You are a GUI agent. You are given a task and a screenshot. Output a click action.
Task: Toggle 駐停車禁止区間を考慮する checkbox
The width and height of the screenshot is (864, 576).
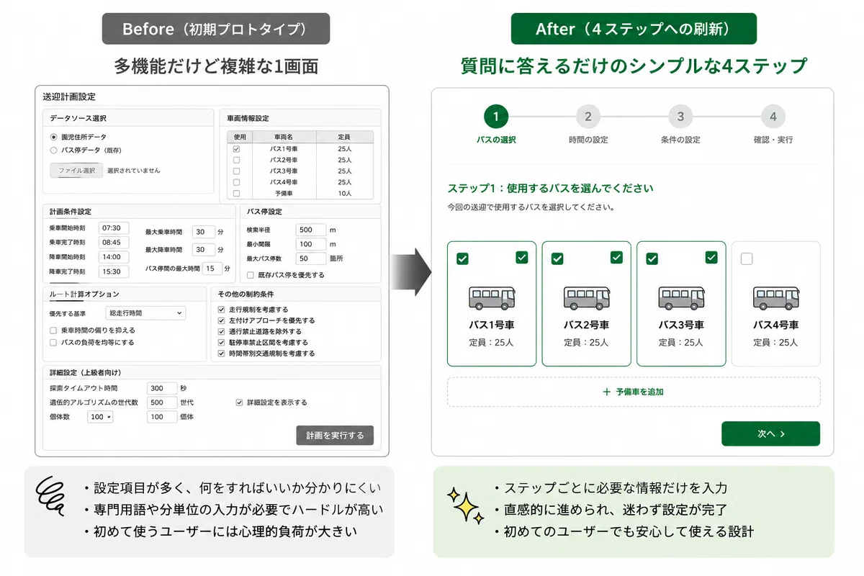pos(222,343)
